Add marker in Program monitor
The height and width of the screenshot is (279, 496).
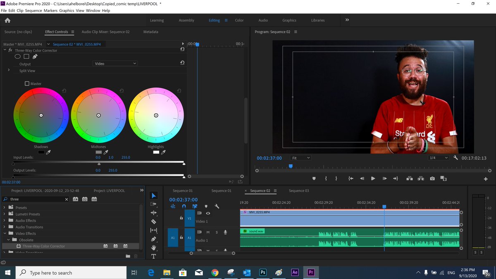pyautogui.click(x=314, y=179)
